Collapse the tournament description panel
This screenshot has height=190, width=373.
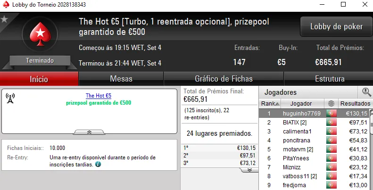pos(90,132)
